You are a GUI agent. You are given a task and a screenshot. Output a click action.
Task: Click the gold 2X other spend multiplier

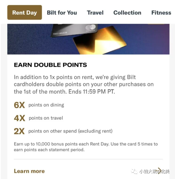[19, 131]
